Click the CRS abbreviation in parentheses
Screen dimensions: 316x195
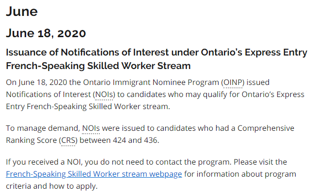(x=68, y=140)
